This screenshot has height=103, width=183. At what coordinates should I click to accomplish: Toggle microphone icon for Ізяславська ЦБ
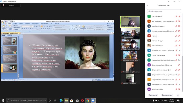pos(176,16)
